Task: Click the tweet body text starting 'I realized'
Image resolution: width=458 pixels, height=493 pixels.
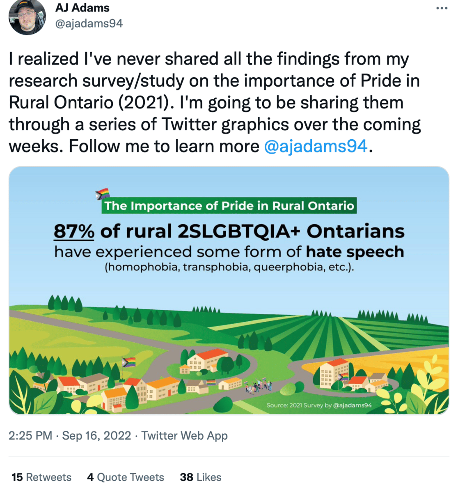Action: pos(213,103)
